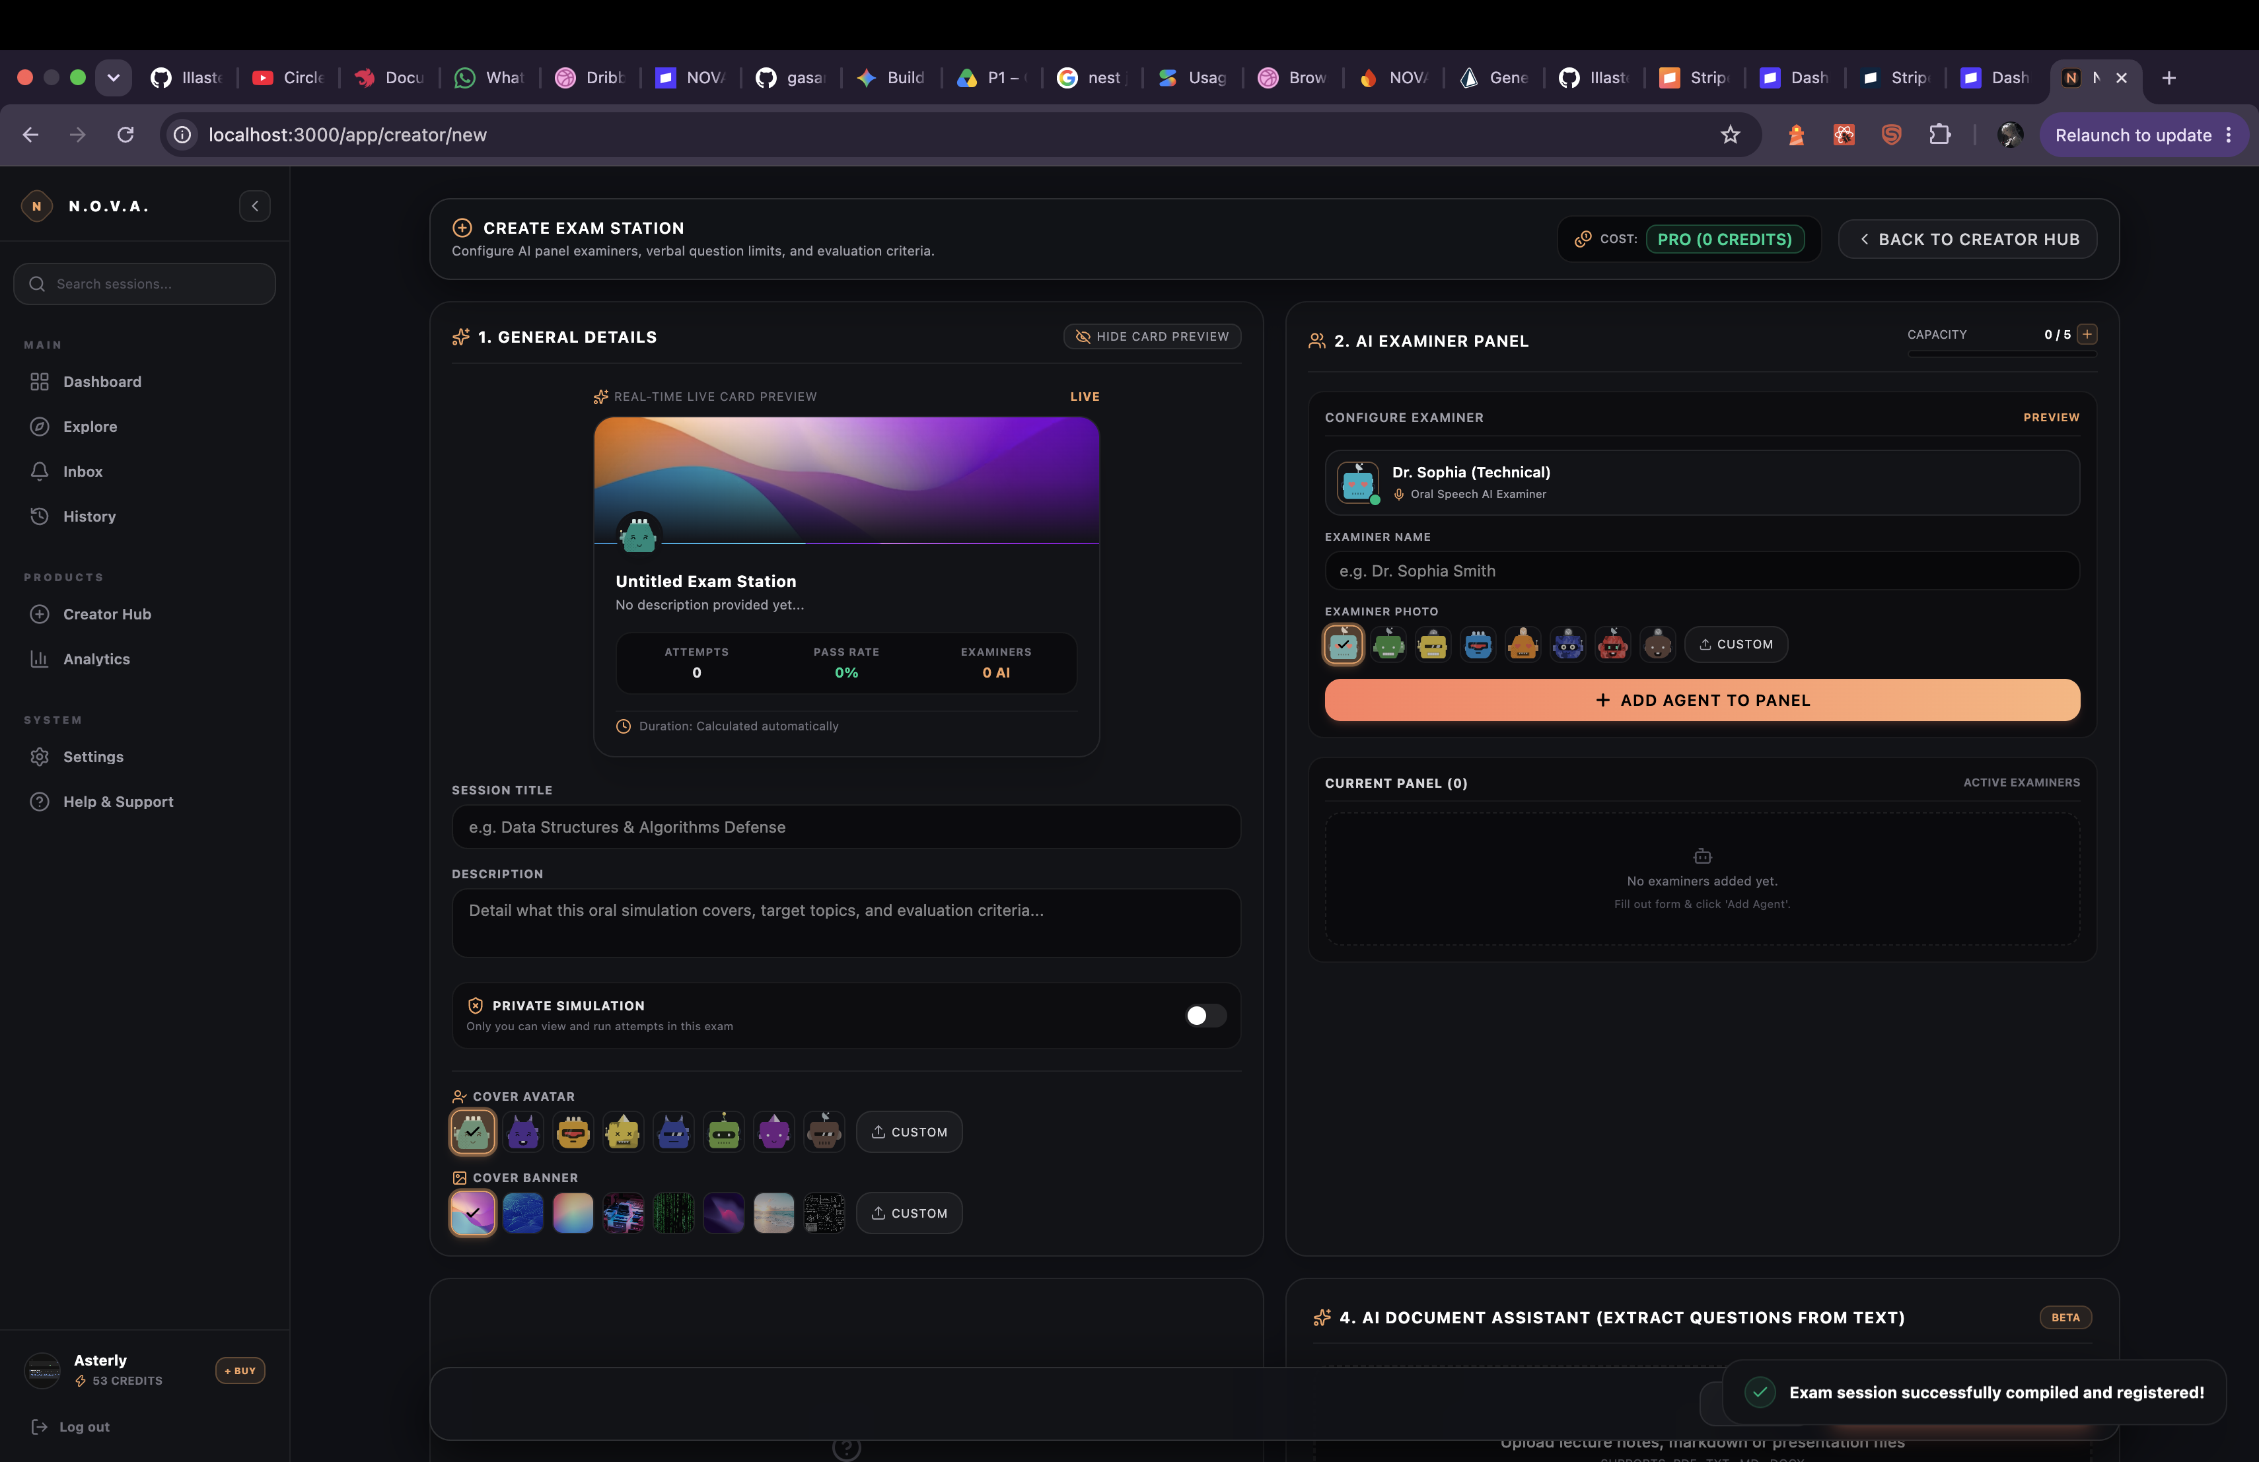Bookmark this page with the star icon
The image size is (2259, 1462).
[1731, 135]
